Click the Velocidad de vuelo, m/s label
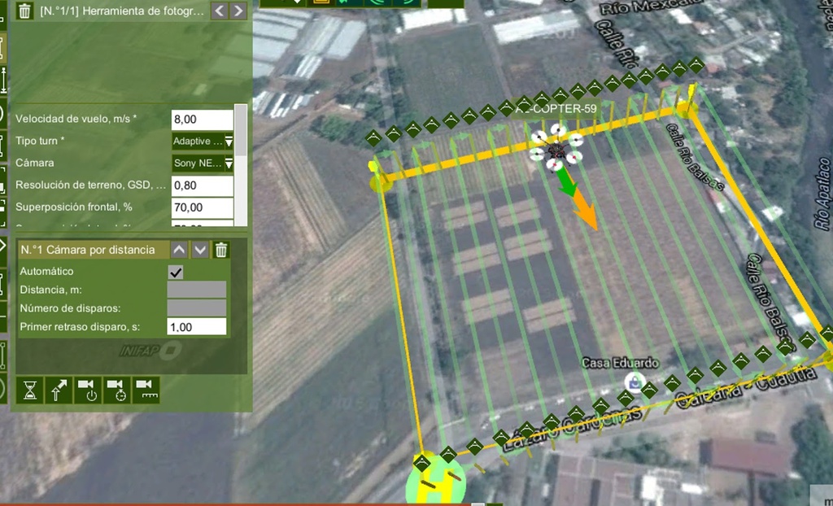 pos(76,119)
